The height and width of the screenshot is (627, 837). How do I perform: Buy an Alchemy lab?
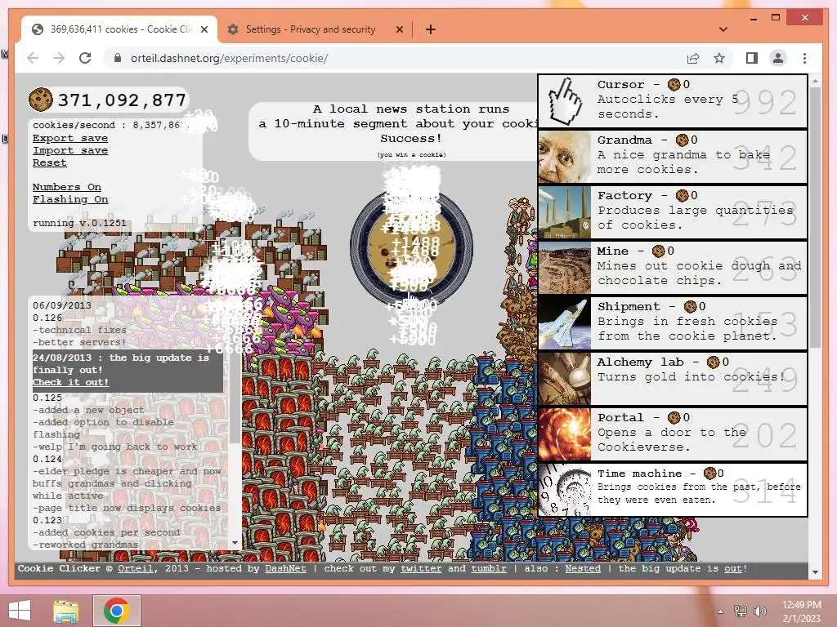673,379
